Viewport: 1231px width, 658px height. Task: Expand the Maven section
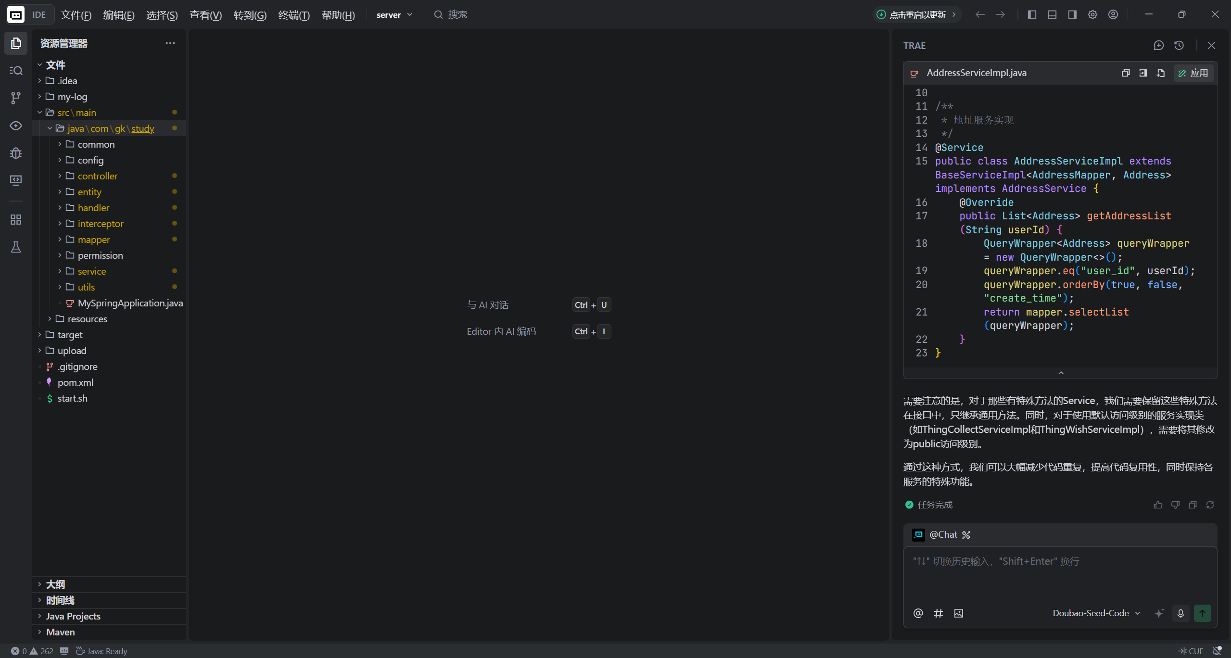(x=60, y=632)
